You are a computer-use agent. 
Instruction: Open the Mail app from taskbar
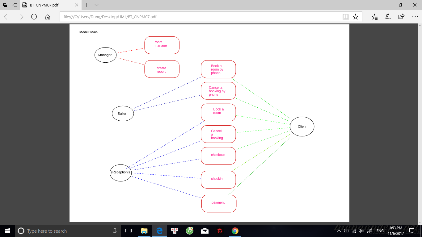coord(205,231)
